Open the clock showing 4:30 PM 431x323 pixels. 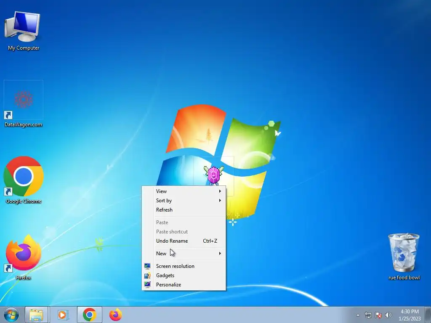pyautogui.click(x=410, y=315)
